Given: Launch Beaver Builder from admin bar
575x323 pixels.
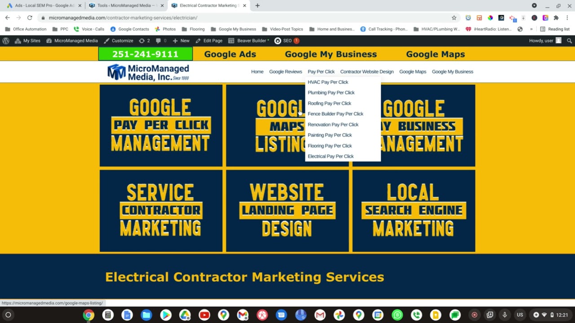Looking at the screenshot, I should click(249, 40).
